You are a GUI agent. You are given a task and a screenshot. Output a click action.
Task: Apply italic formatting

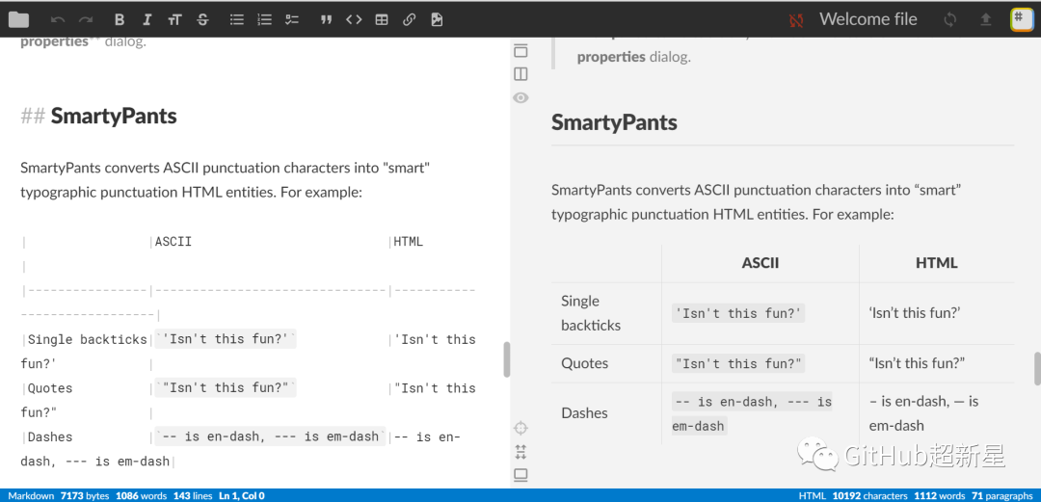point(147,20)
